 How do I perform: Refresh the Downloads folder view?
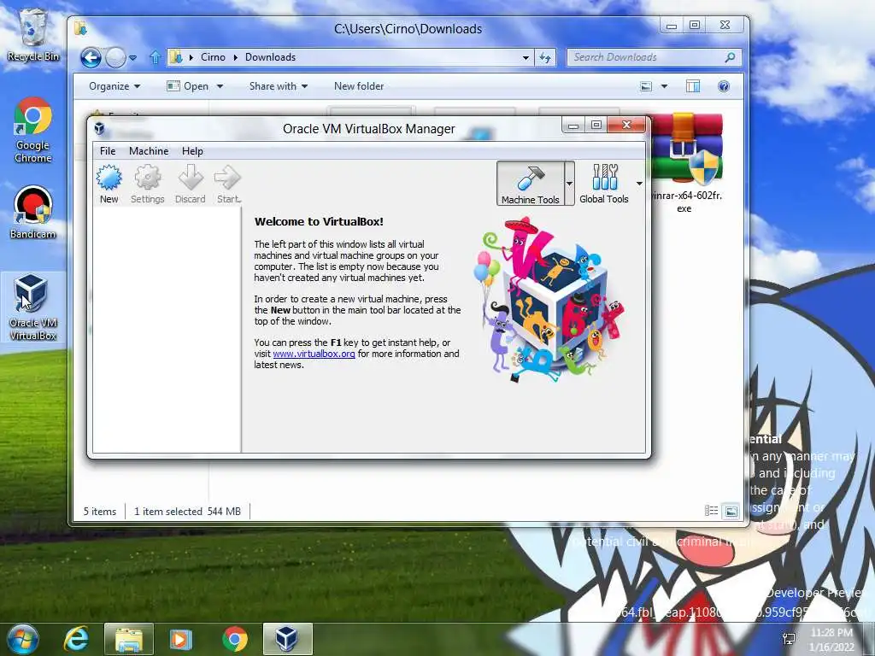pos(545,57)
